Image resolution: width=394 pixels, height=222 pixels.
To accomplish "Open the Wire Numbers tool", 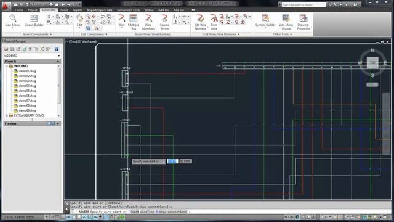I will click(148, 22).
